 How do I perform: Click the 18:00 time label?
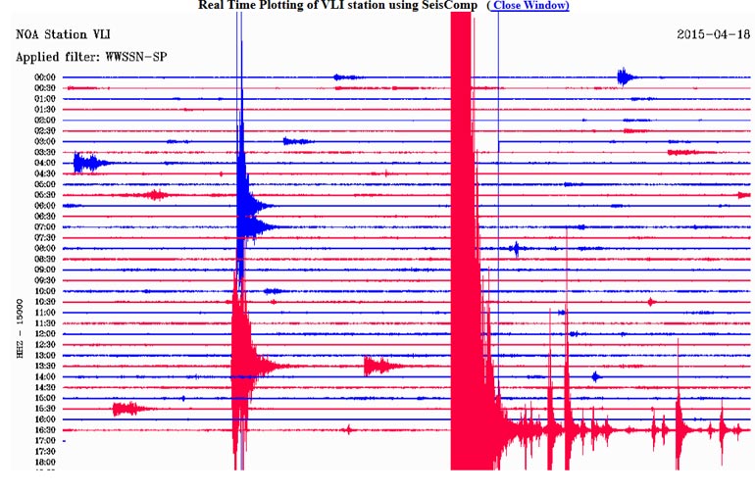pyautogui.click(x=45, y=462)
